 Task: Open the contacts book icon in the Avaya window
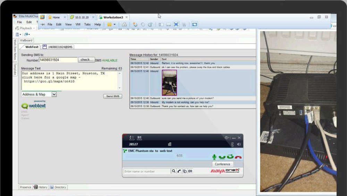pyautogui.click(x=139, y=138)
